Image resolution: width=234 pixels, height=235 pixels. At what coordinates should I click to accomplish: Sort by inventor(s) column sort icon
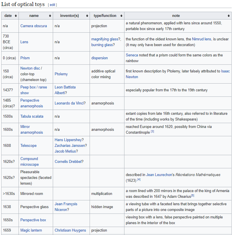pyautogui.click(x=87, y=16)
